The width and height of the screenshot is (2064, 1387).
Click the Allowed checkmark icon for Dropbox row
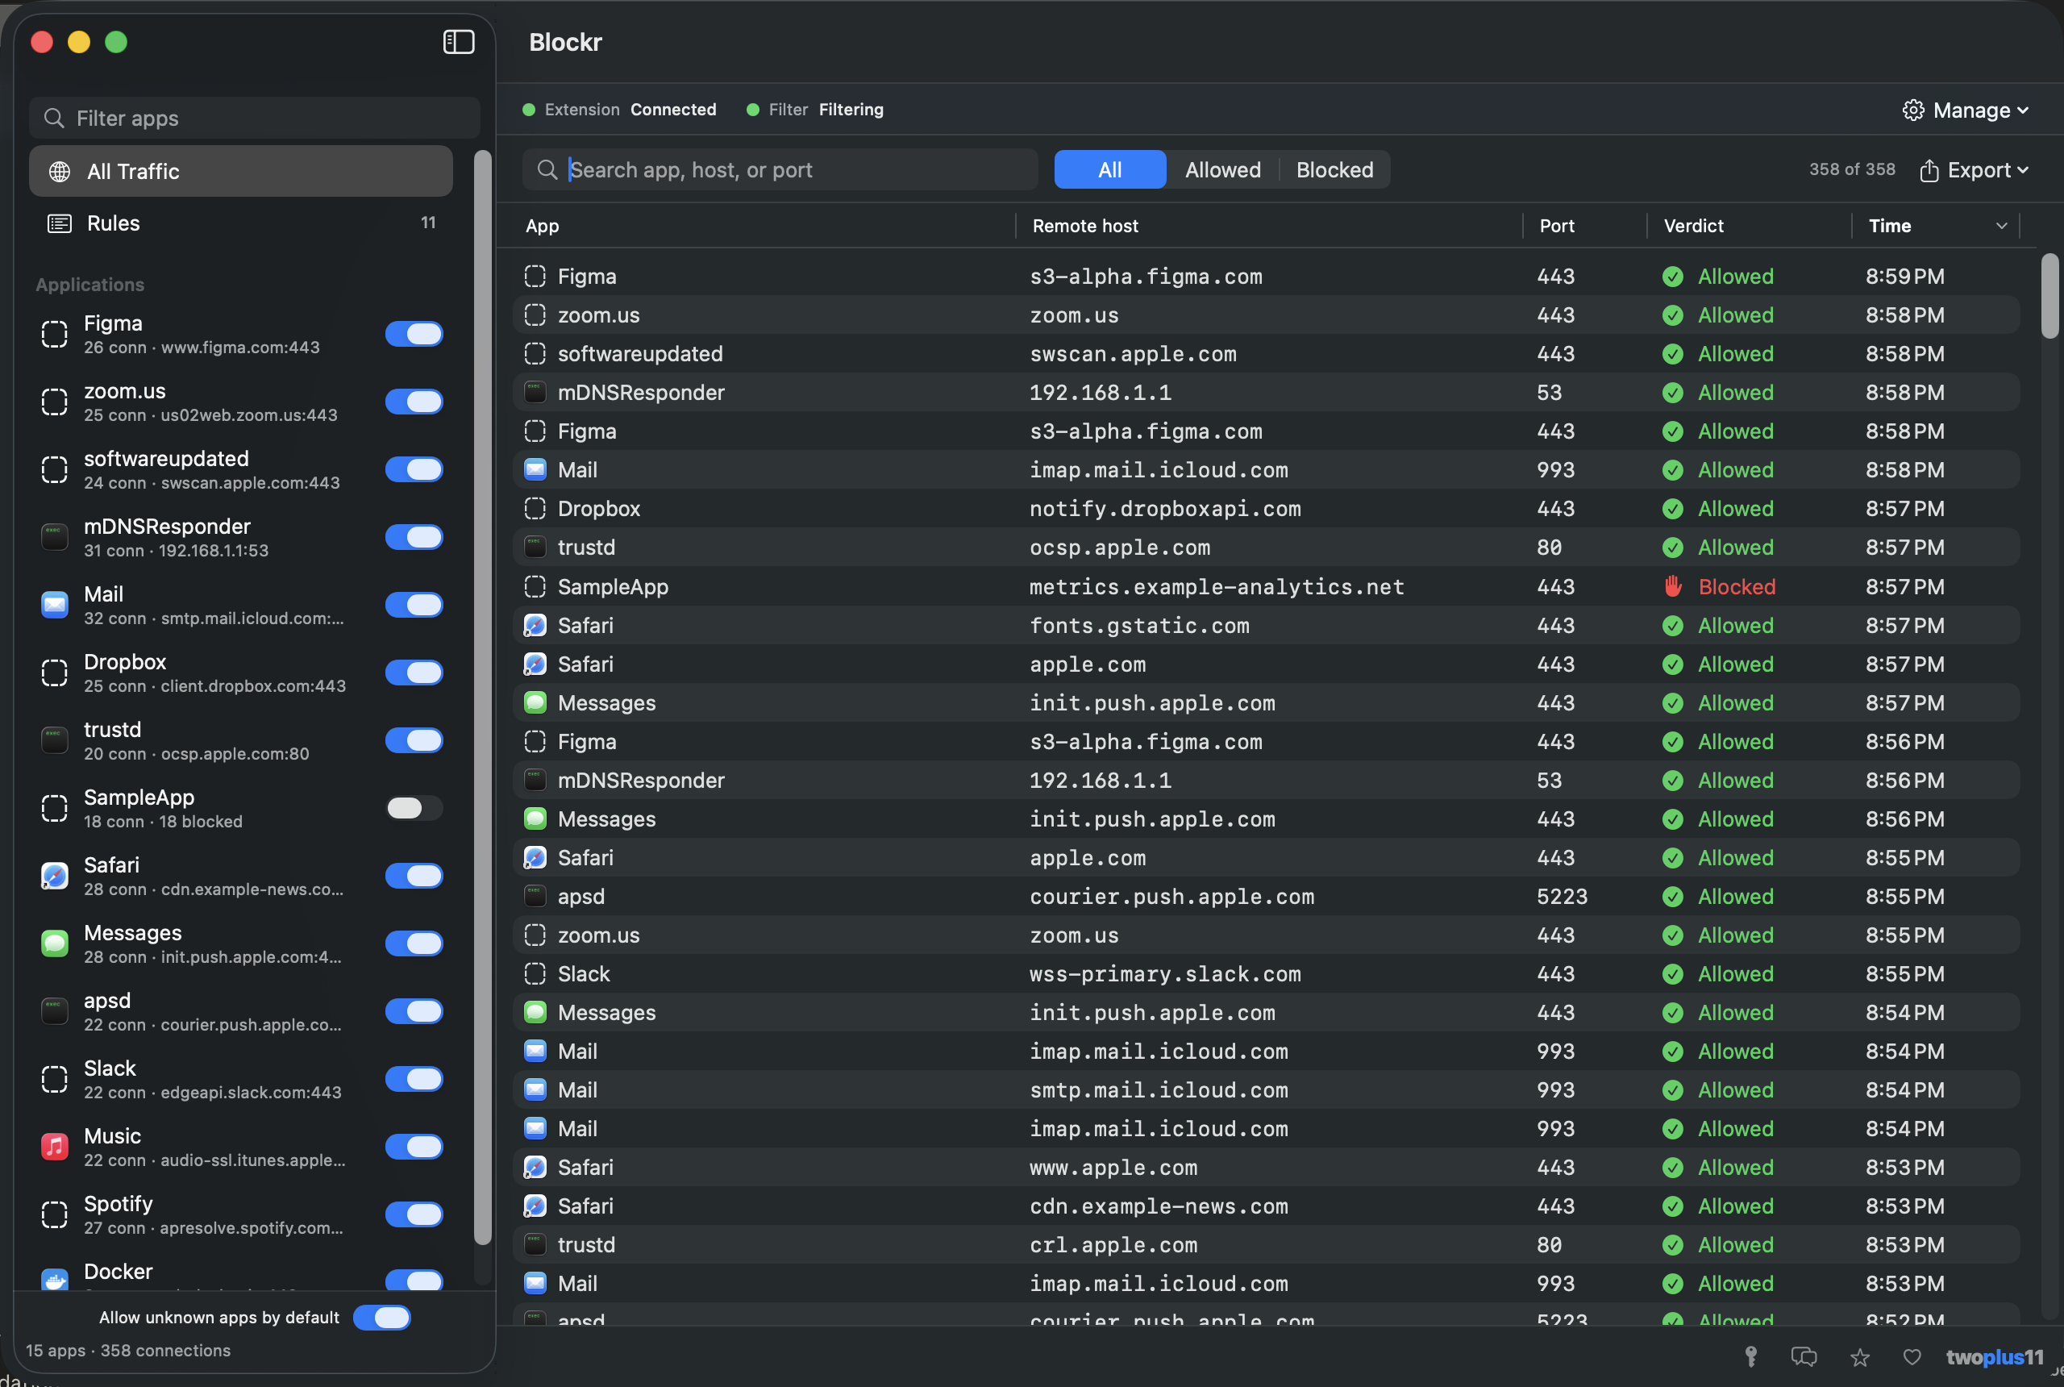[x=1672, y=509]
